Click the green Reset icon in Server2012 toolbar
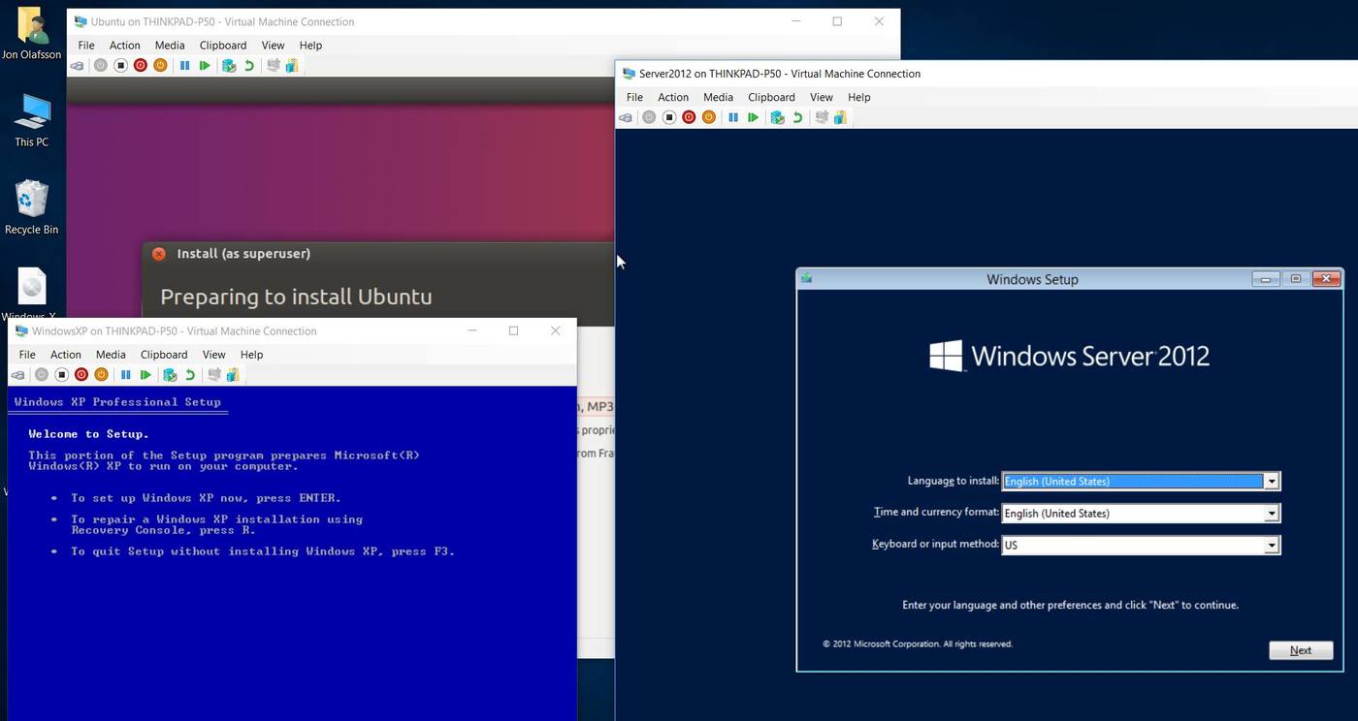1358x721 pixels. click(753, 117)
